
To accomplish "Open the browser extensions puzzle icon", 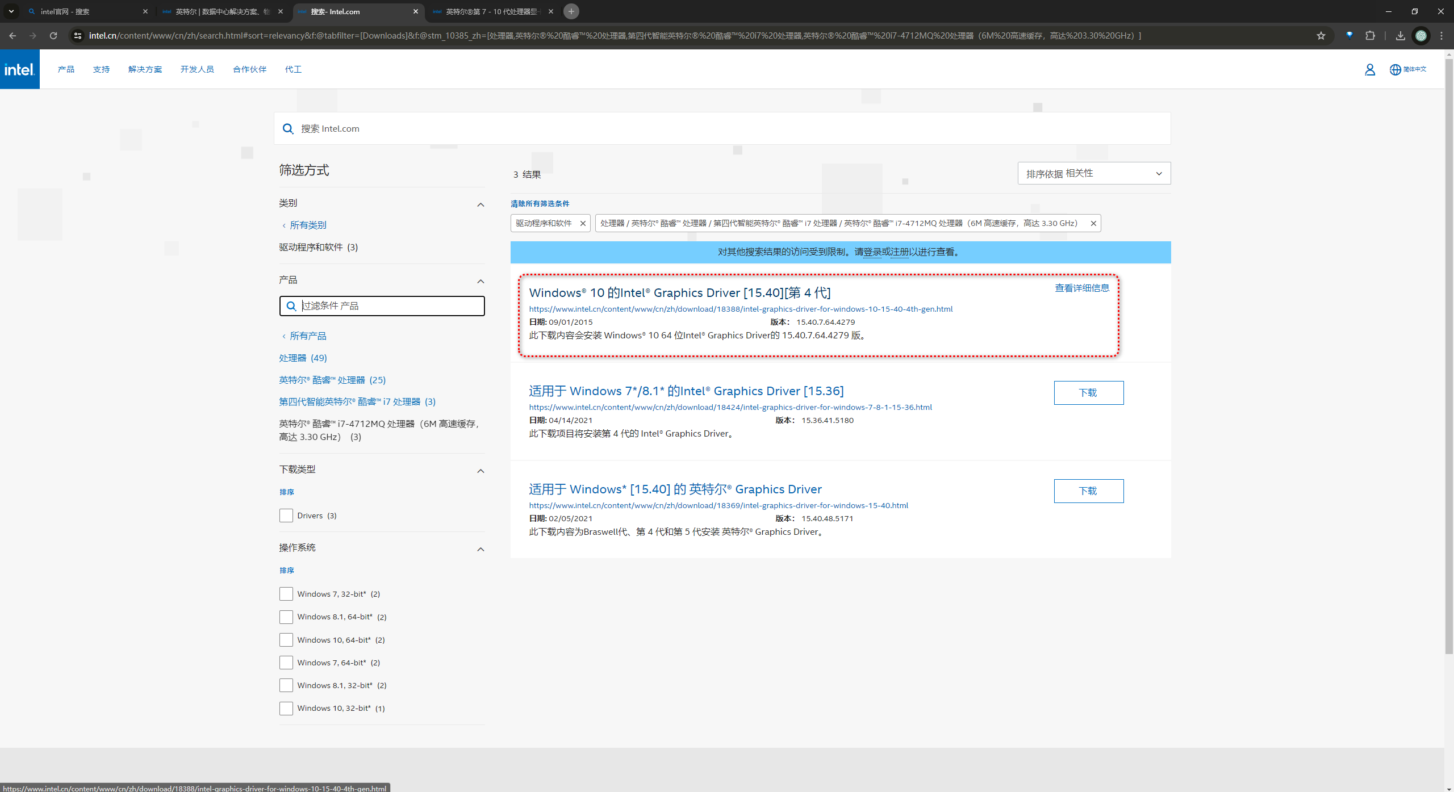I will coord(1370,36).
